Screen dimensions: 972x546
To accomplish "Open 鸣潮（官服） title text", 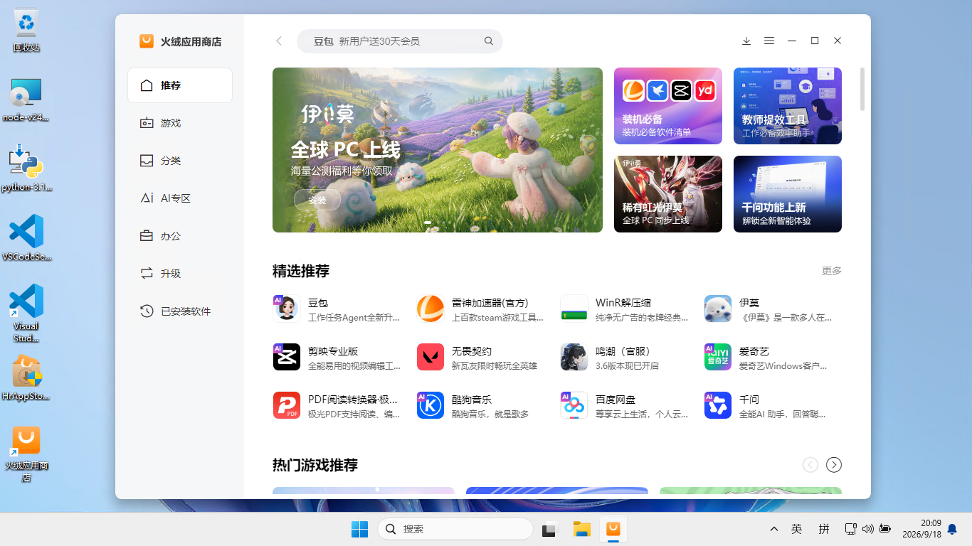I will click(625, 351).
